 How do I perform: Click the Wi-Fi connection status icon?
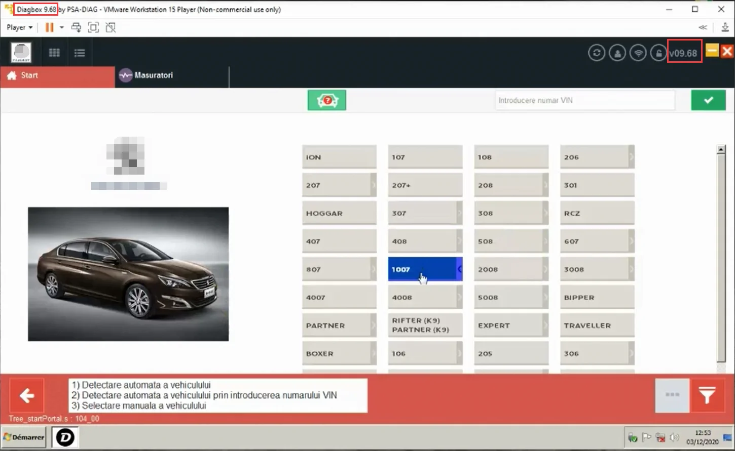click(x=638, y=53)
